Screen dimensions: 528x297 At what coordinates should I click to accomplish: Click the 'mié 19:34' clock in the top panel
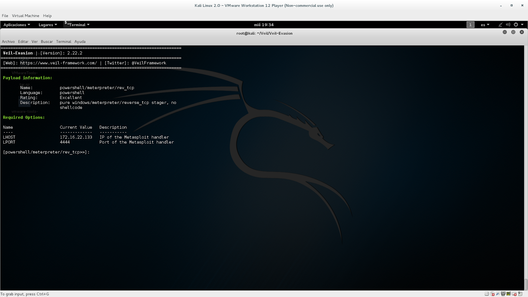coord(264,25)
